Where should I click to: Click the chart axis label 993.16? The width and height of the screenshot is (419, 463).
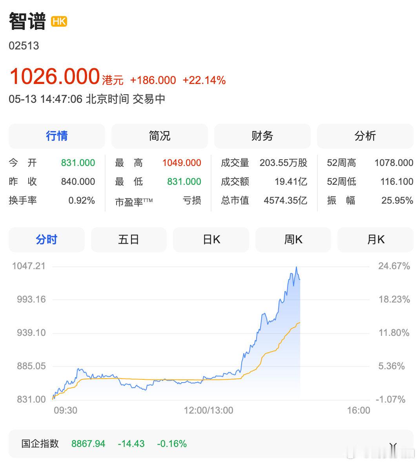coord(31,299)
